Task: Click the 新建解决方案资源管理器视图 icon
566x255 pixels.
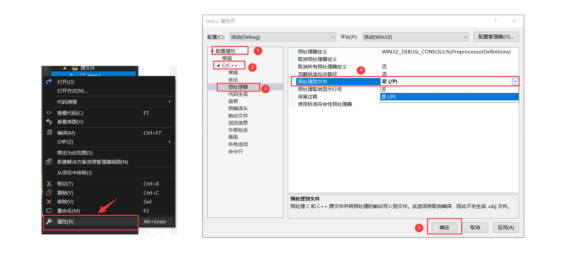Action: coord(49,162)
